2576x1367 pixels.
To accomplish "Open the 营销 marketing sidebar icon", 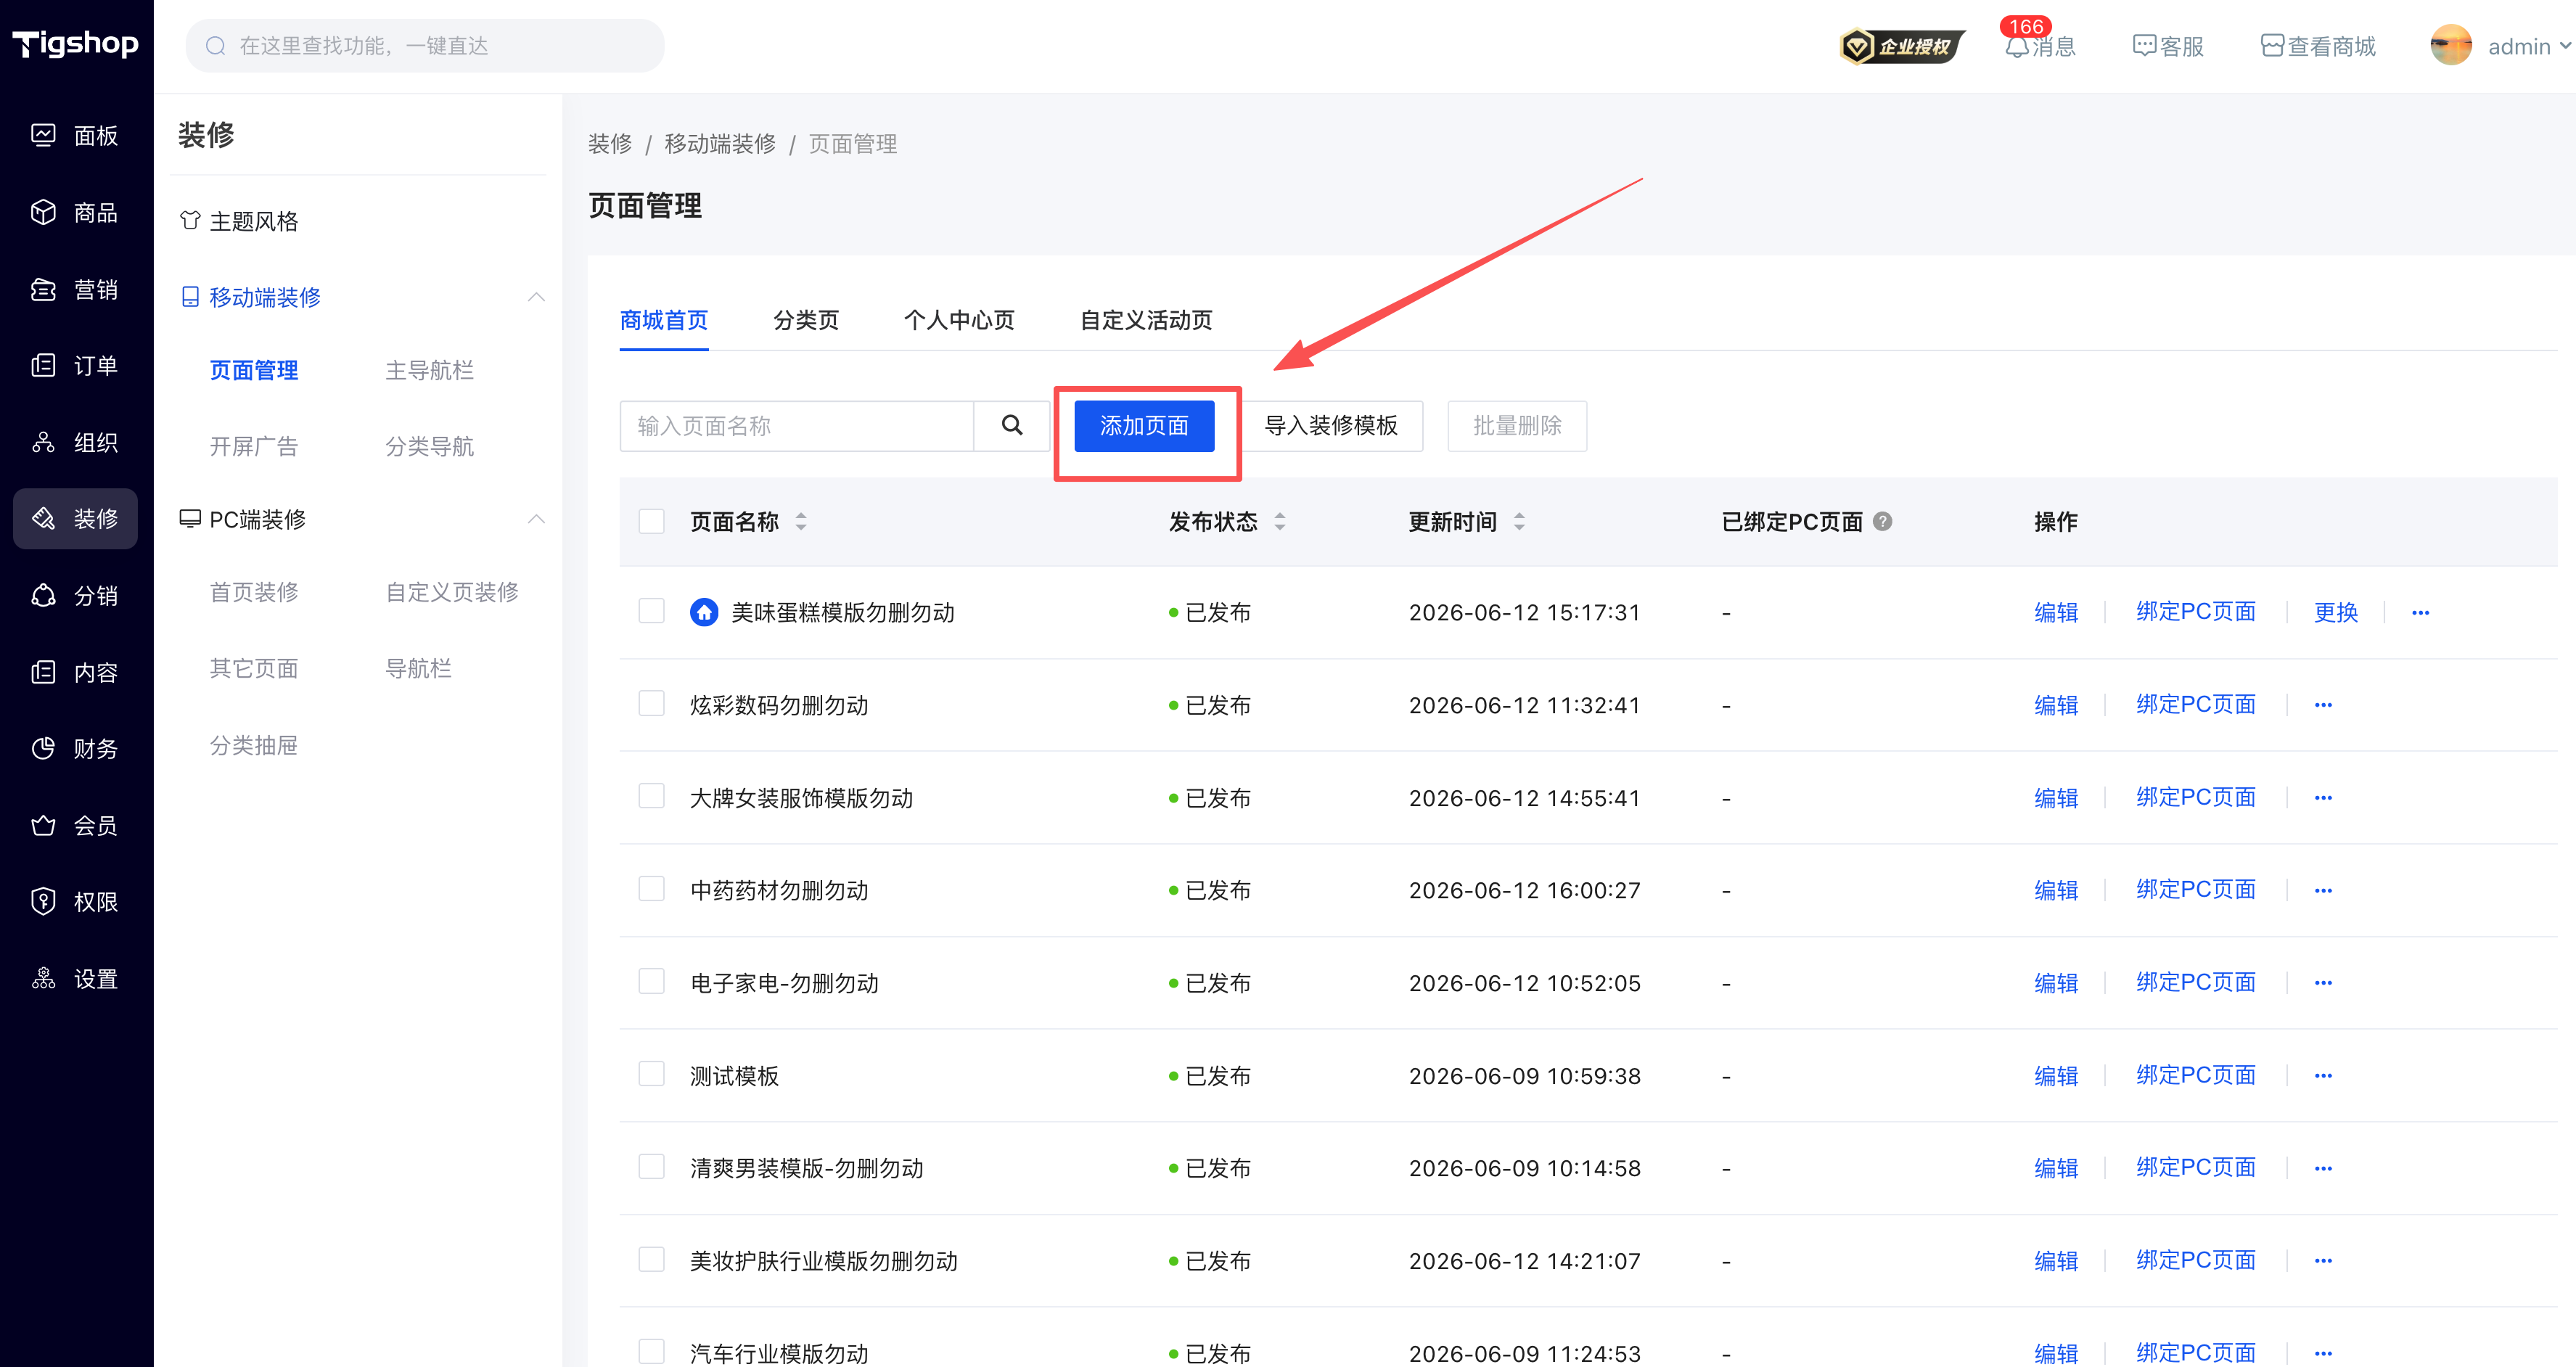I will click(x=43, y=289).
